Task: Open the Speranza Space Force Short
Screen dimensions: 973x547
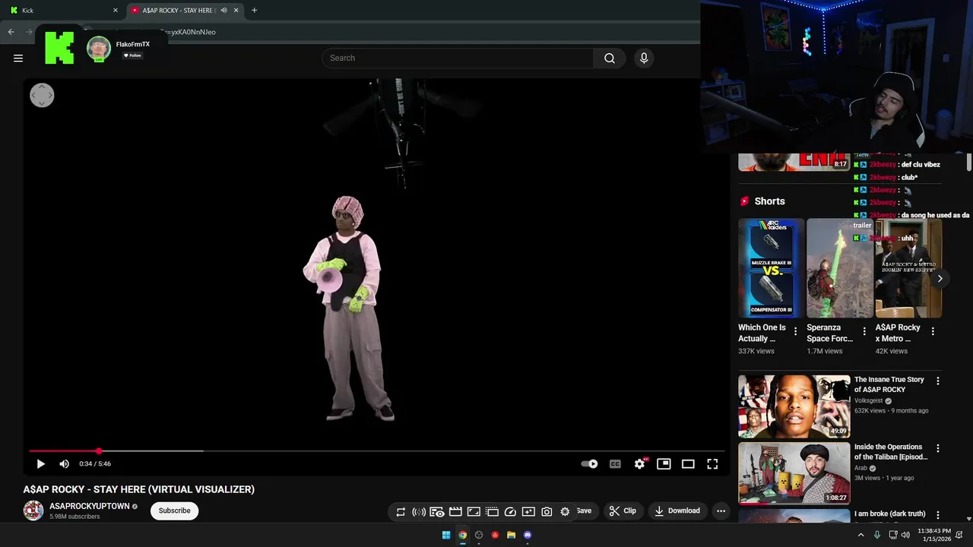Action: pos(839,268)
